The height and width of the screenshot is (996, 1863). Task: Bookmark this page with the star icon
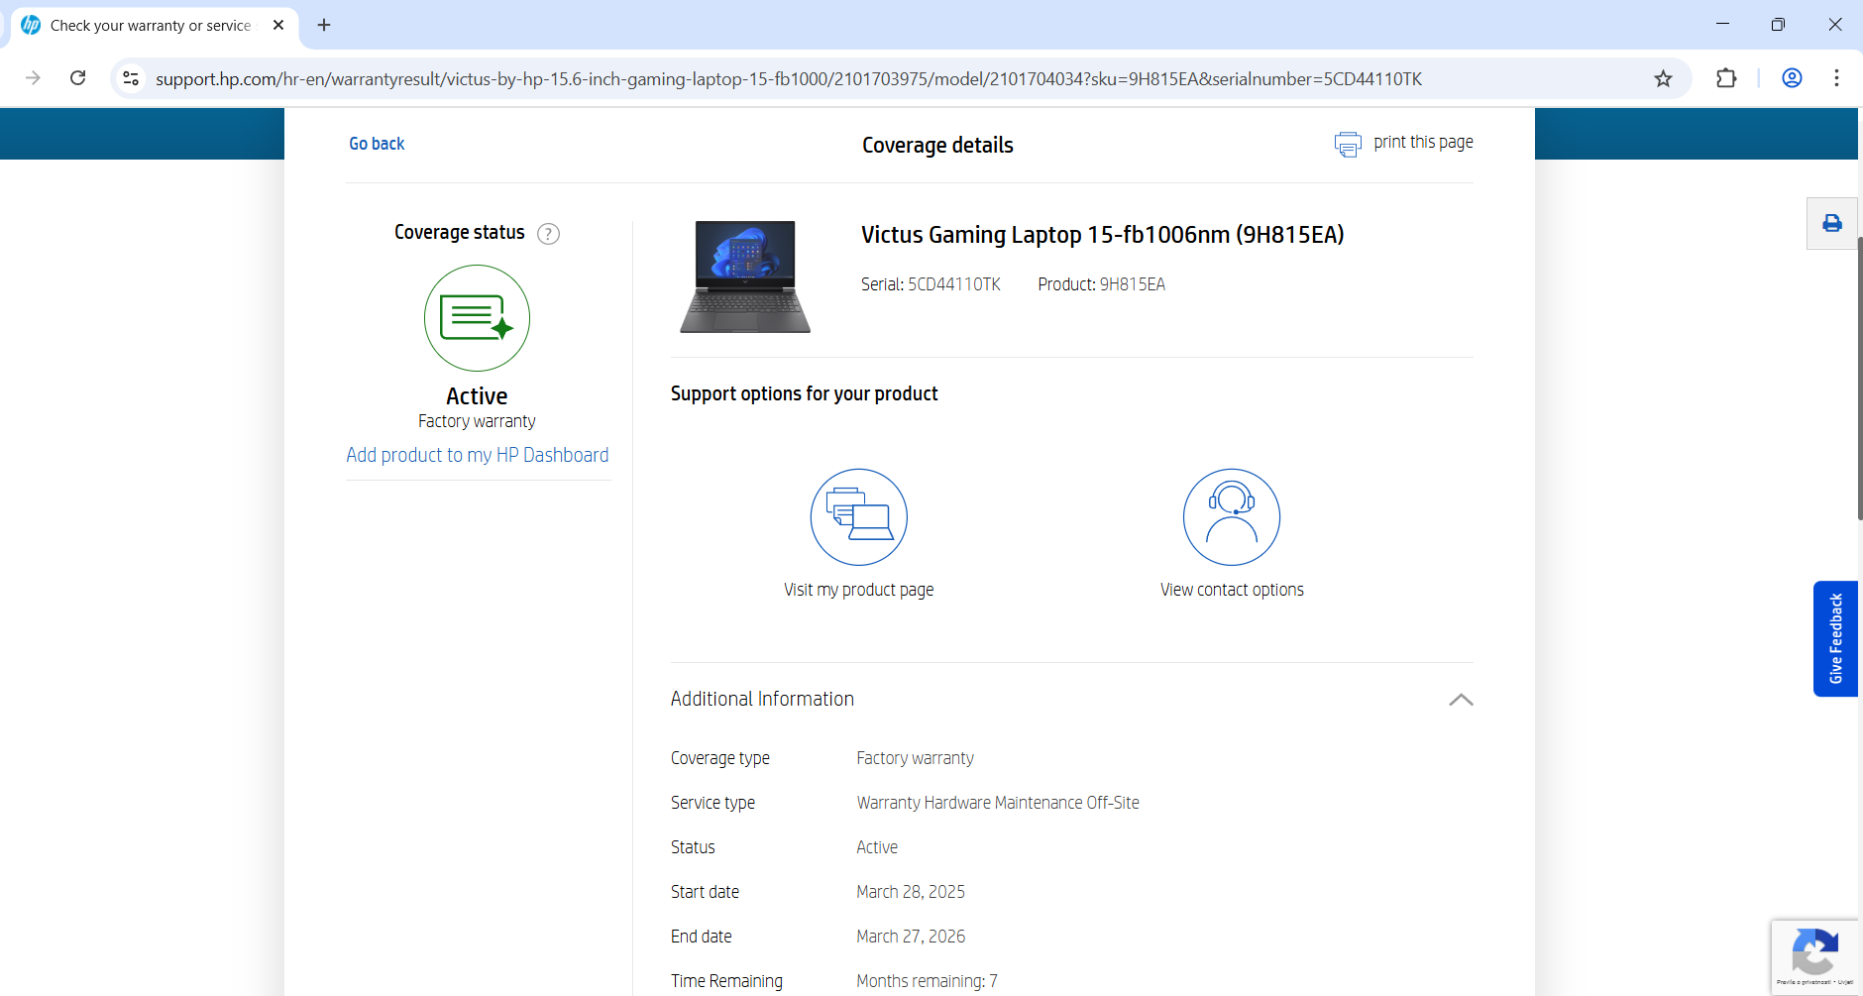(x=1663, y=78)
